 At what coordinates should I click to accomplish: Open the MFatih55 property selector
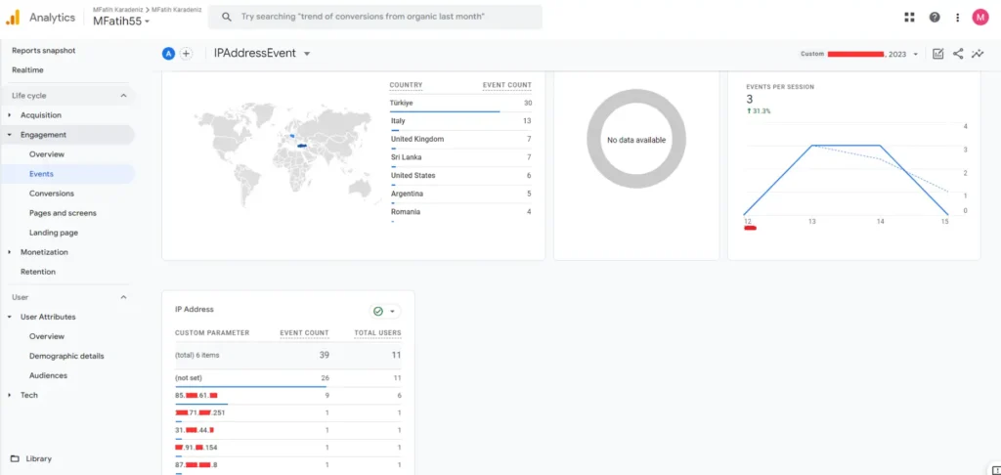pyautogui.click(x=121, y=22)
